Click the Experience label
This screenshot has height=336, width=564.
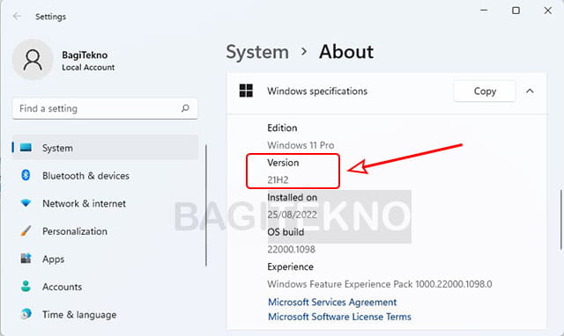290,267
